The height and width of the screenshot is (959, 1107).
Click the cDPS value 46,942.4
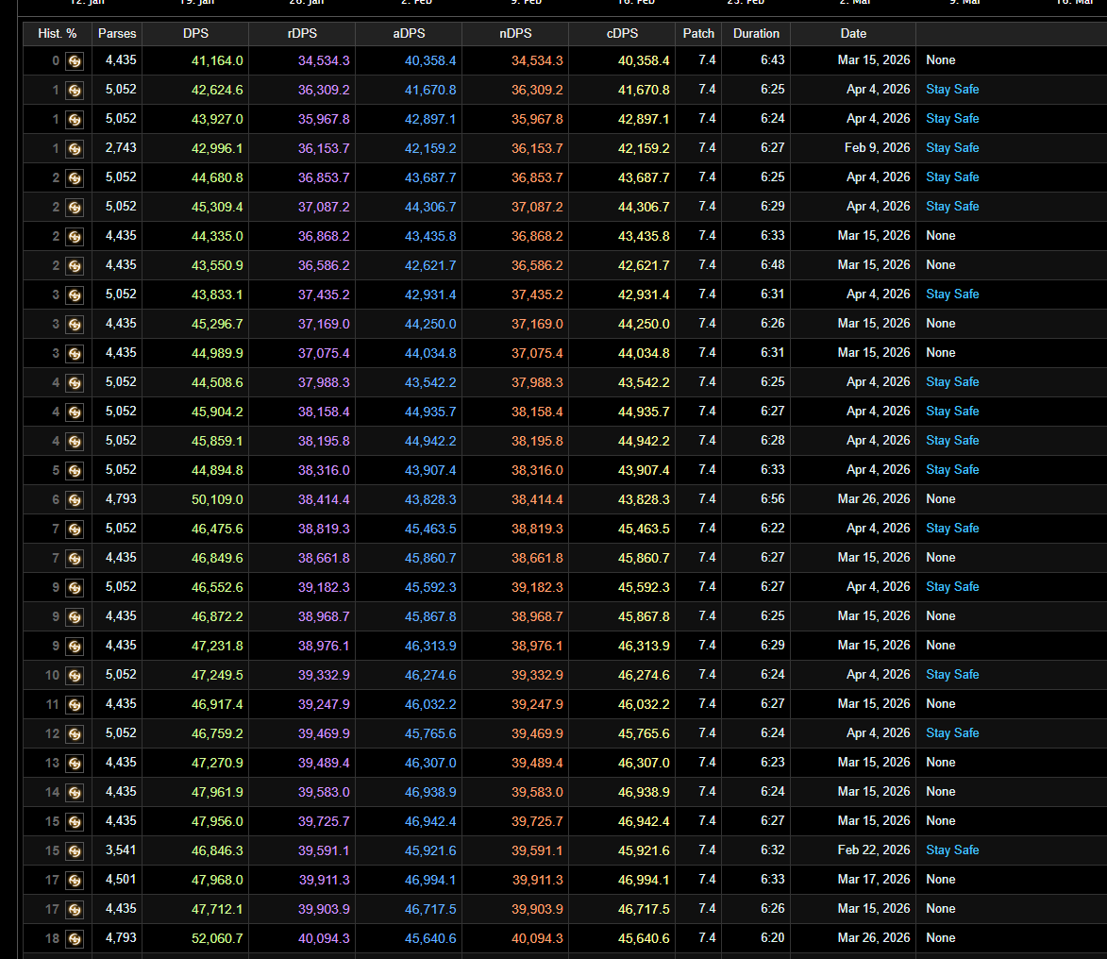tap(644, 821)
